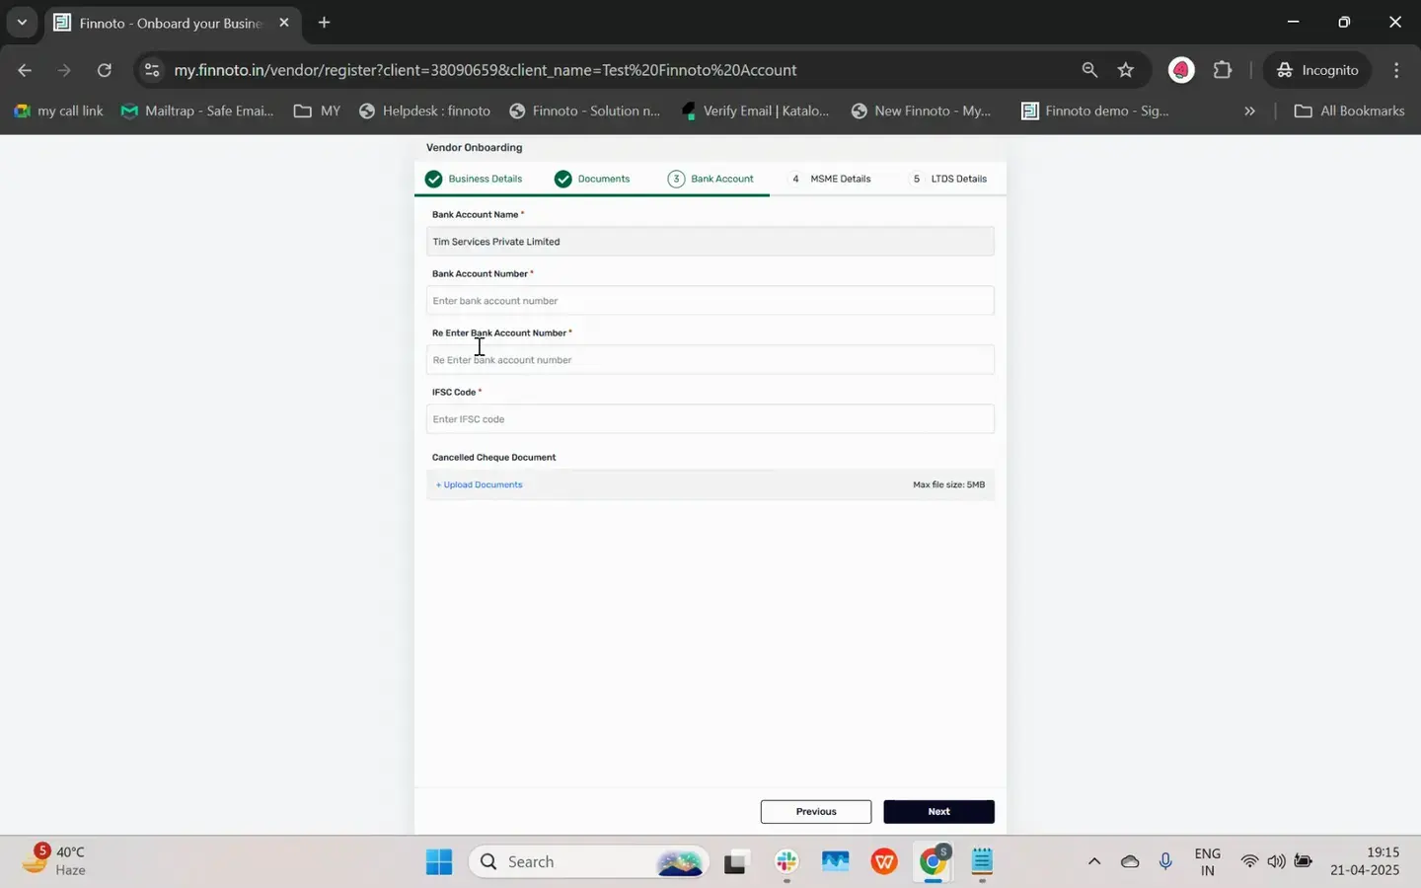Open the Mailtrap bookmark

point(196,111)
